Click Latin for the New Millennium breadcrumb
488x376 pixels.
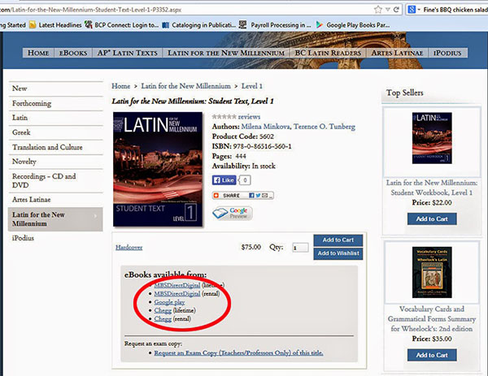185,86
